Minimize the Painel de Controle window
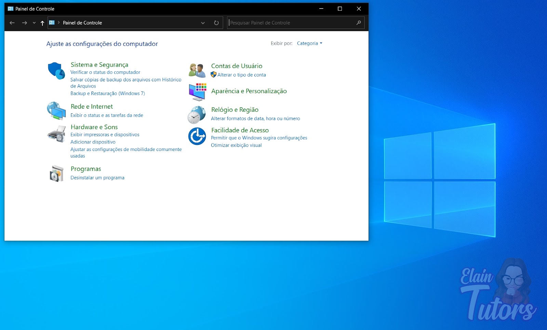This screenshot has height=330, width=547. (321, 9)
